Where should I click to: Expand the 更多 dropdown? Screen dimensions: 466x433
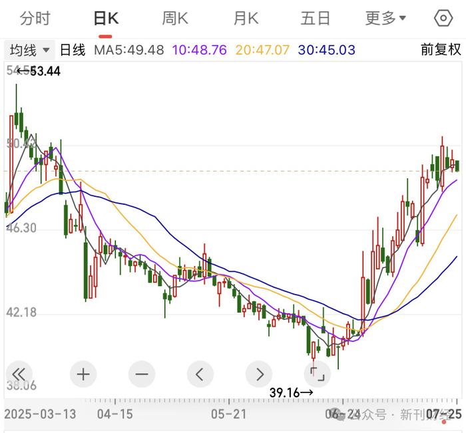385,19
